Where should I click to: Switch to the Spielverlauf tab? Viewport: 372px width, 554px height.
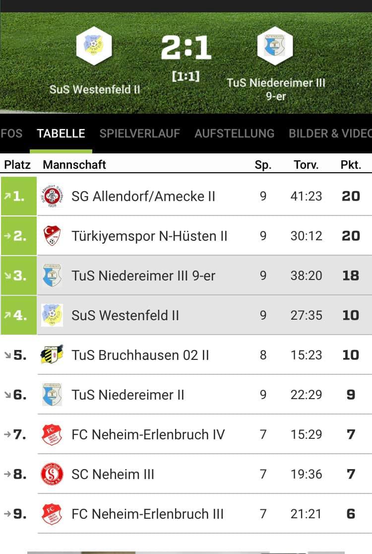[139, 134]
